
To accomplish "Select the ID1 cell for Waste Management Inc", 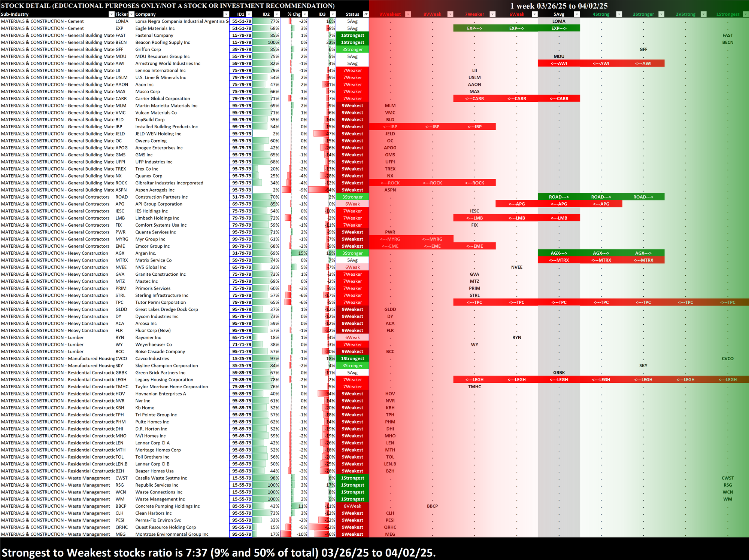I will (241, 499).
